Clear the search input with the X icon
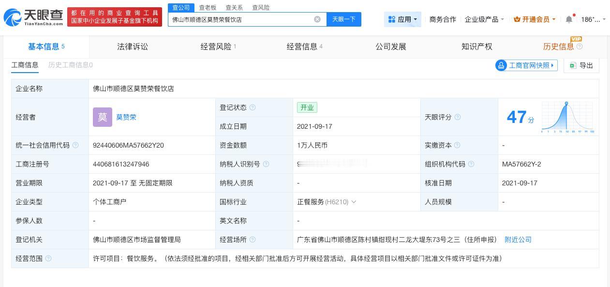The image size is (610, 287). [x=317, y=19]
